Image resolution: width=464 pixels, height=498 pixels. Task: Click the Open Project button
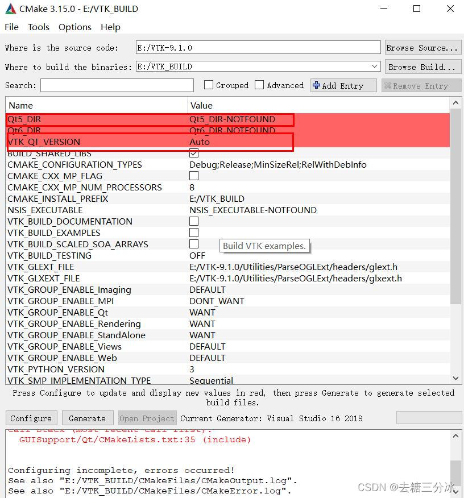tap(147, 418)
